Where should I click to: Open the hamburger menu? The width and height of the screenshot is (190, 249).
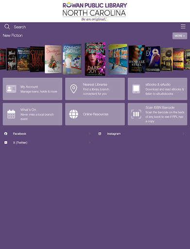[x=183, y=26]
